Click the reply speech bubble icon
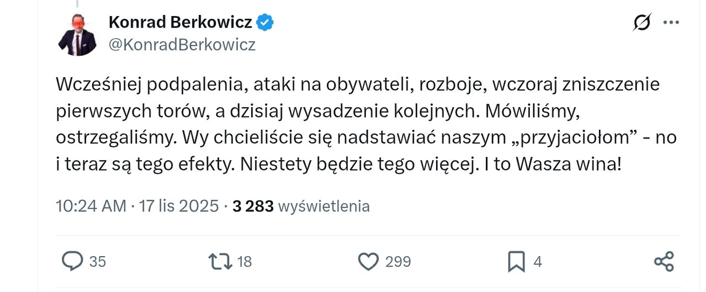 pos(72,261)
